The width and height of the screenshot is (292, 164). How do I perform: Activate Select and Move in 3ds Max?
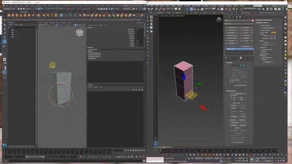point(191,9)
